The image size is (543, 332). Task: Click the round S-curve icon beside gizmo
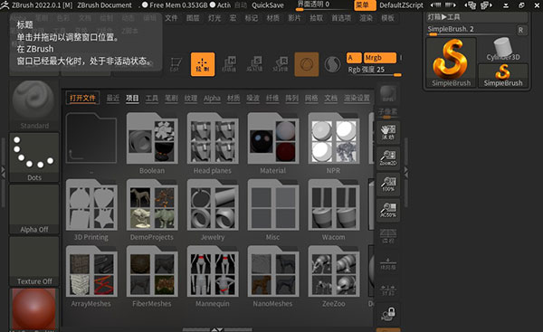[332, 64]
